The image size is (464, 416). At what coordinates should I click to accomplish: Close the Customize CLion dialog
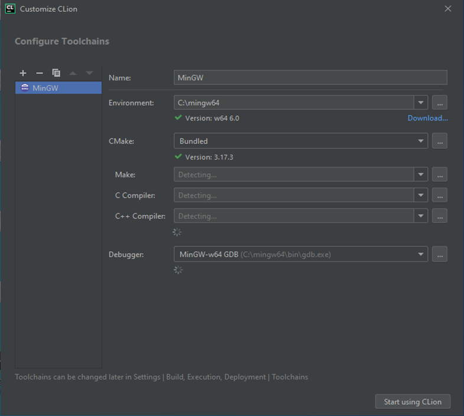coord(447,9)
